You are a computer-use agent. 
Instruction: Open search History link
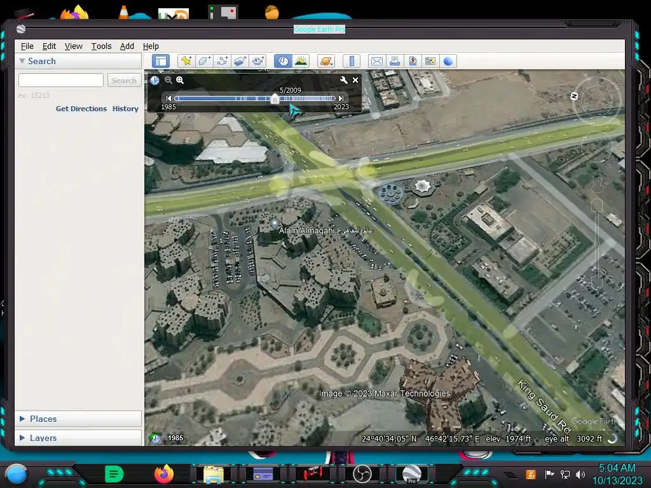[x=125, y=109]
